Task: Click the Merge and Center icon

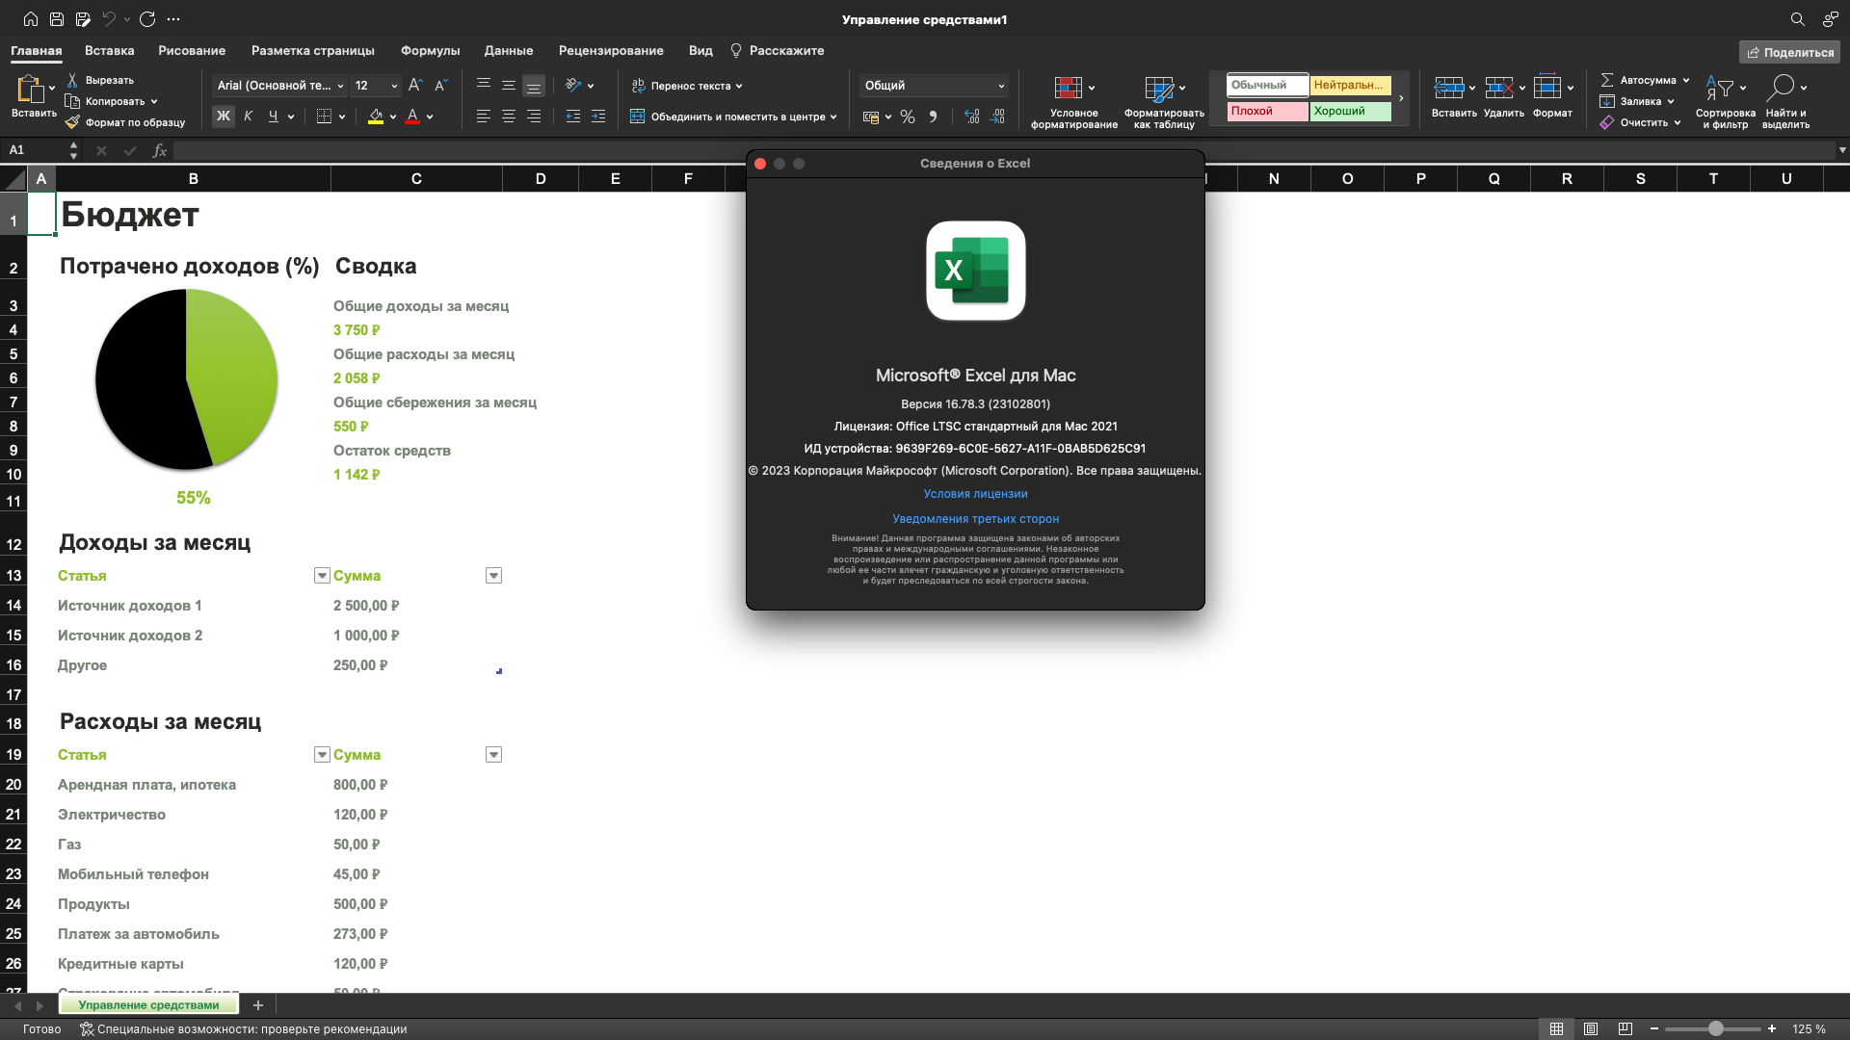Action: coord(637,117)
